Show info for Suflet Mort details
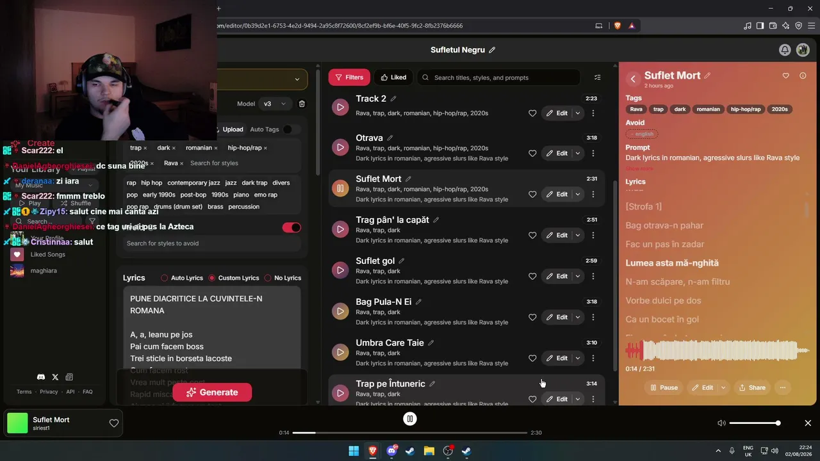 [803, 76]
